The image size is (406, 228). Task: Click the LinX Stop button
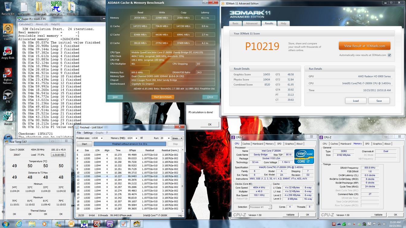[175, 144]
